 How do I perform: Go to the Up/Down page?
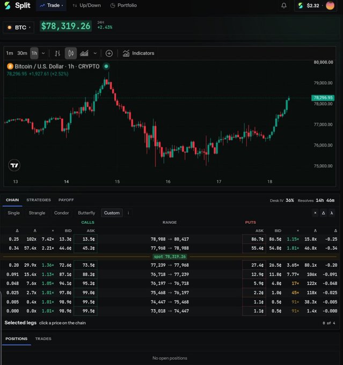[x=86, y=5]
